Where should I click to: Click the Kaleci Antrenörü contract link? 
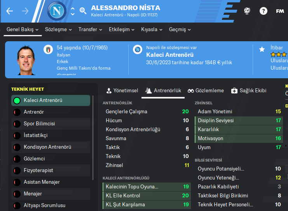coord(170,55)
